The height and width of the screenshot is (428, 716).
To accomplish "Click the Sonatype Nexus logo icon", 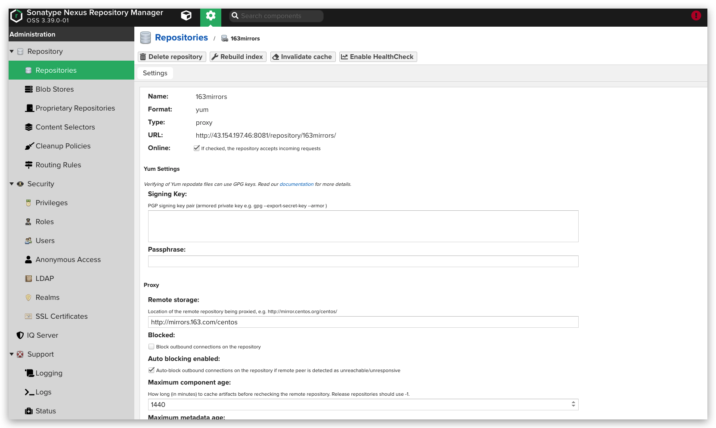I will [x=16, y=16].
